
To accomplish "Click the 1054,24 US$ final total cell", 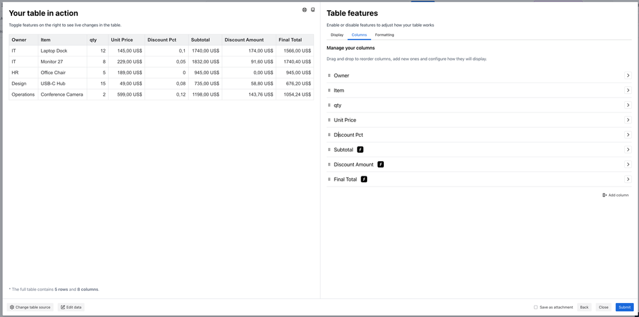I will pyautogui.click(x=295, y=95).
